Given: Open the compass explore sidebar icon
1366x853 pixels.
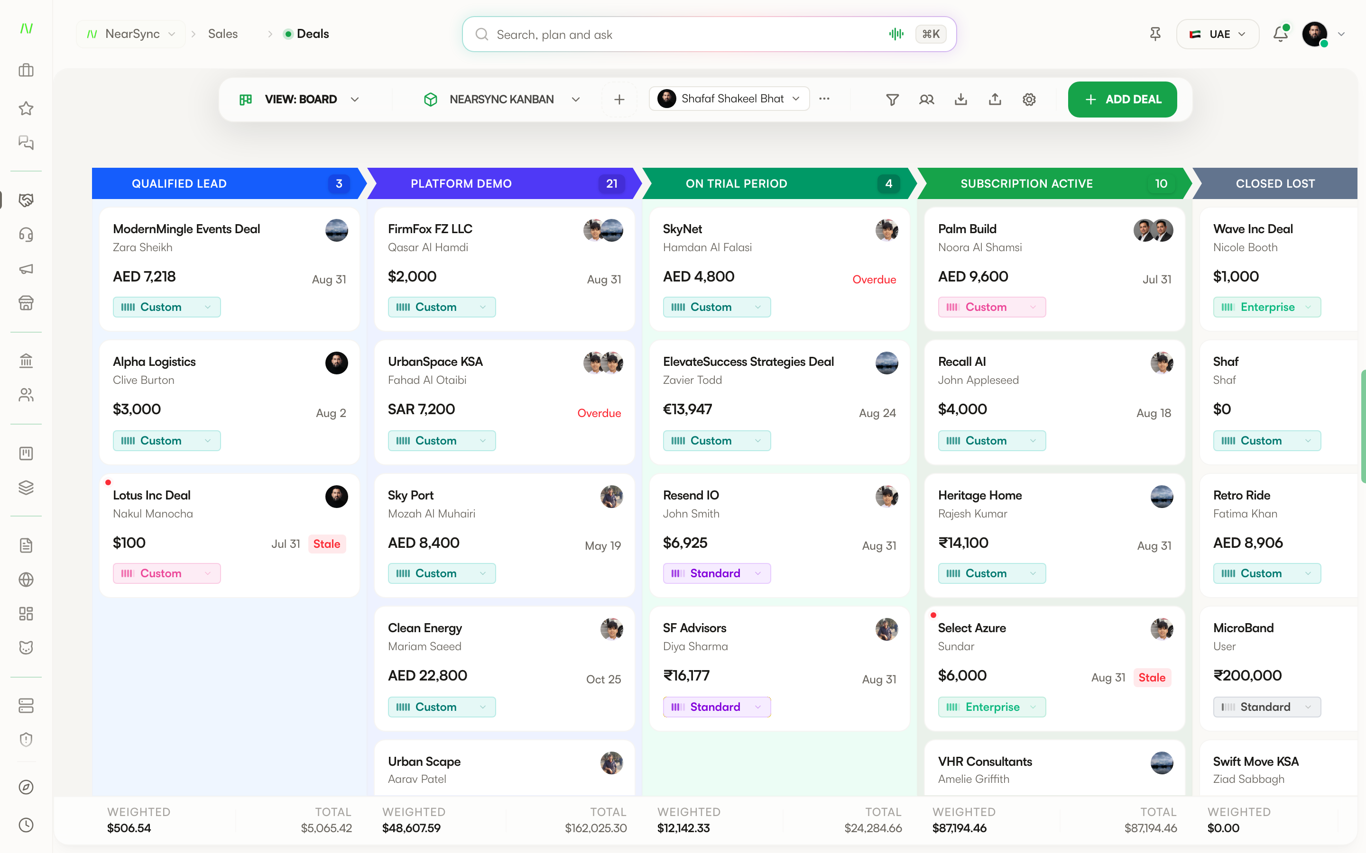Looking at the screenshot, I should (26, 787).
